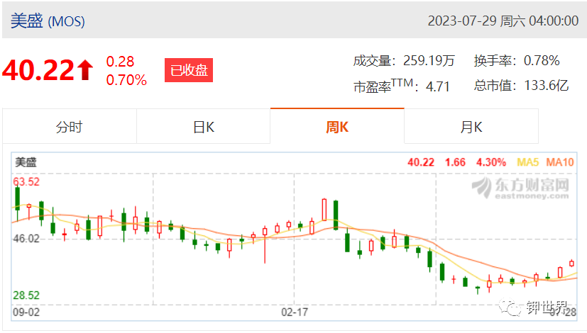This screenshot has height=333, width=587.
Task: Toggle the MA10 legend label
Action: point(559,162)
